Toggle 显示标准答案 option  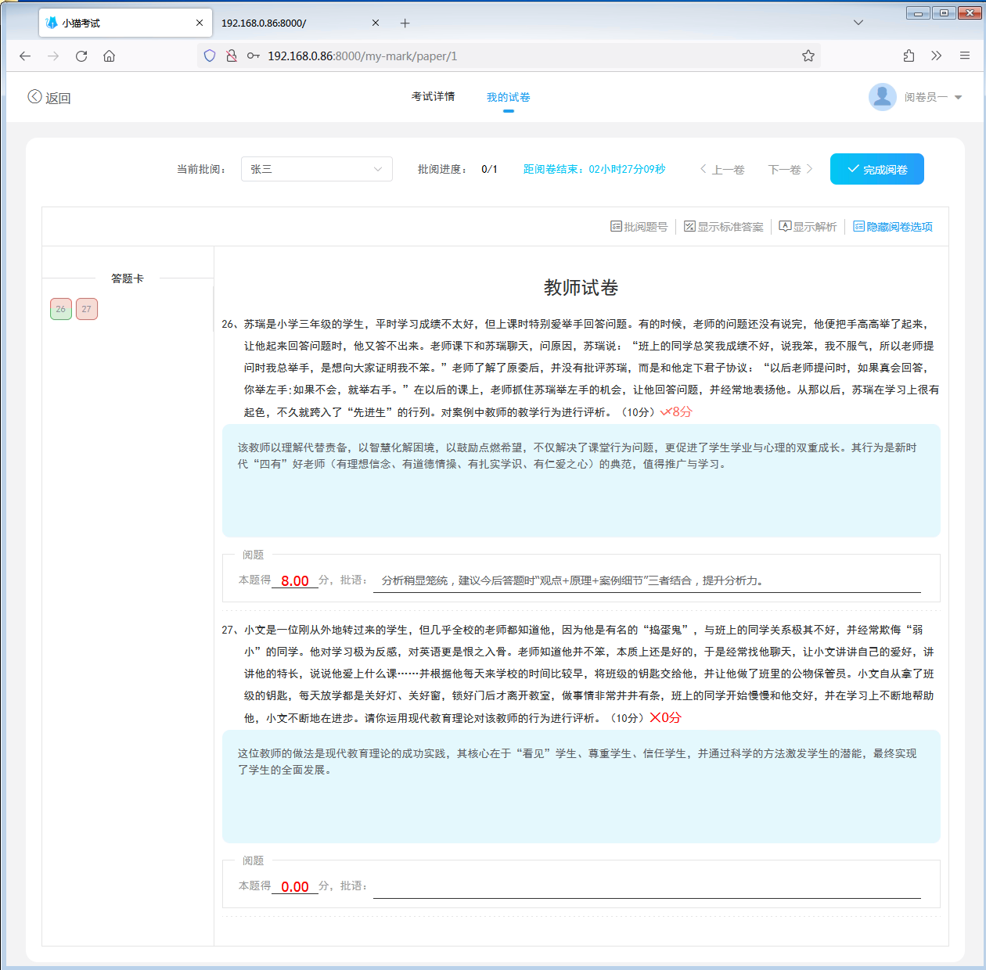724,227
